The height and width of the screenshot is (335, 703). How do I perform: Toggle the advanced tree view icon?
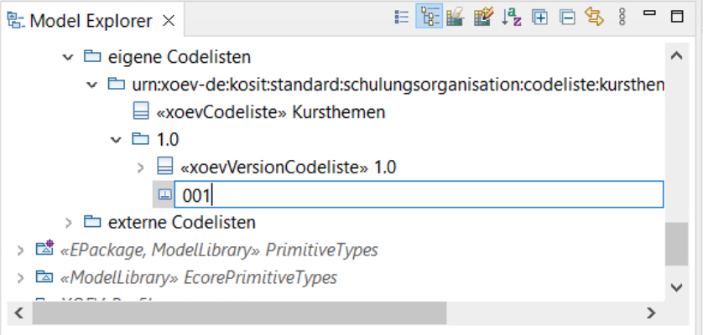tap(429, 17)
